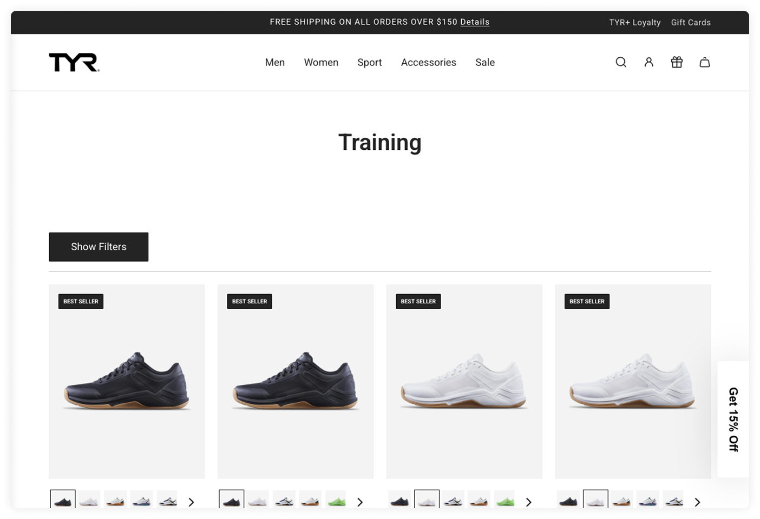Click the Show Filters button
Screen dimensions: 760x519
(99, 247)
